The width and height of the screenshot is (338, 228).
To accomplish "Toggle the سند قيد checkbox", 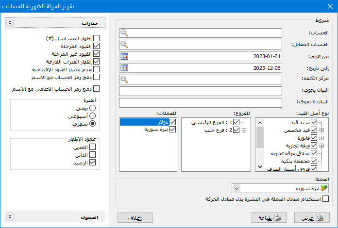I will click(x=314, y=122).
